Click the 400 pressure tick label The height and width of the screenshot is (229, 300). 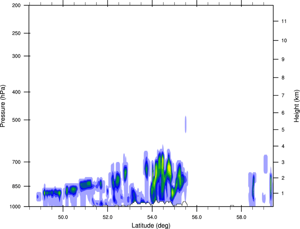16,92
